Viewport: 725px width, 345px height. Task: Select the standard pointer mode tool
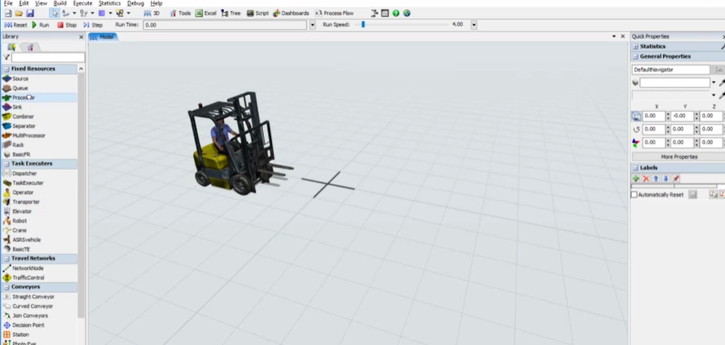[55, 13]
